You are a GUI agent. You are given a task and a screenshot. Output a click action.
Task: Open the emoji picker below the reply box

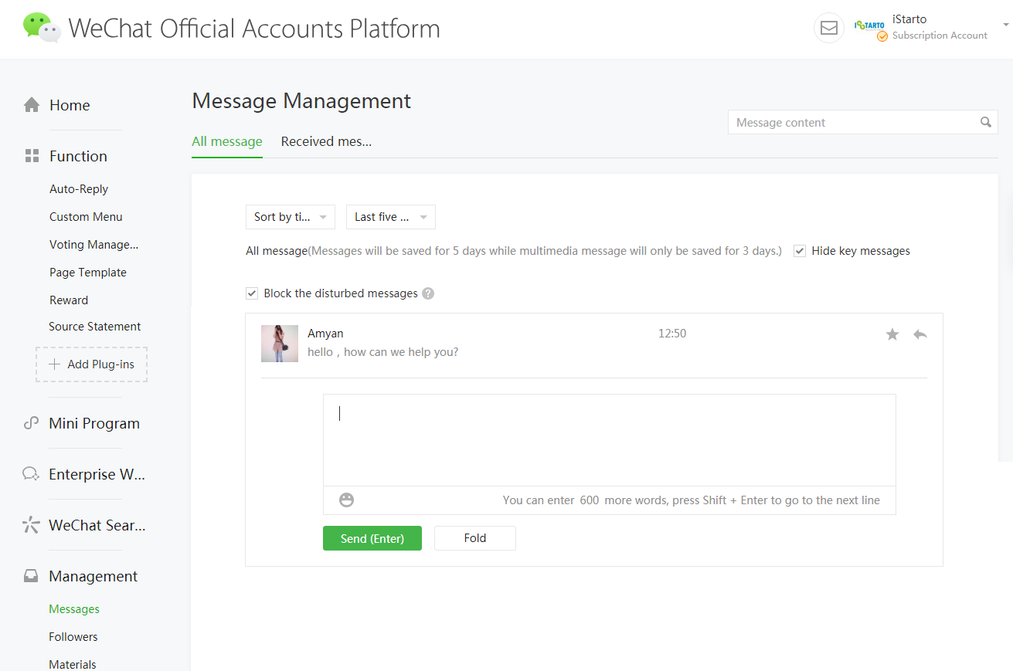point(345,500)
